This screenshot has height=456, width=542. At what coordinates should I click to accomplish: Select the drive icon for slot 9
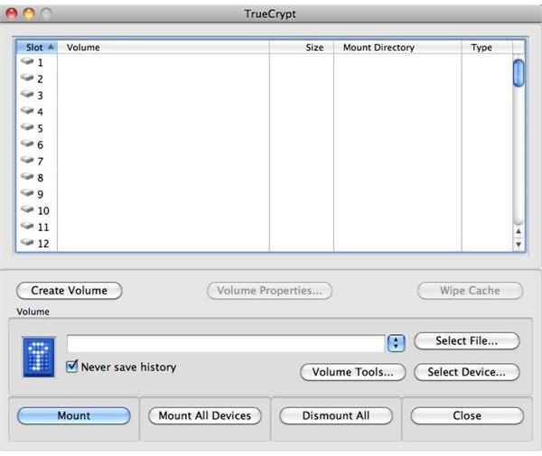[x=27, y=192]
